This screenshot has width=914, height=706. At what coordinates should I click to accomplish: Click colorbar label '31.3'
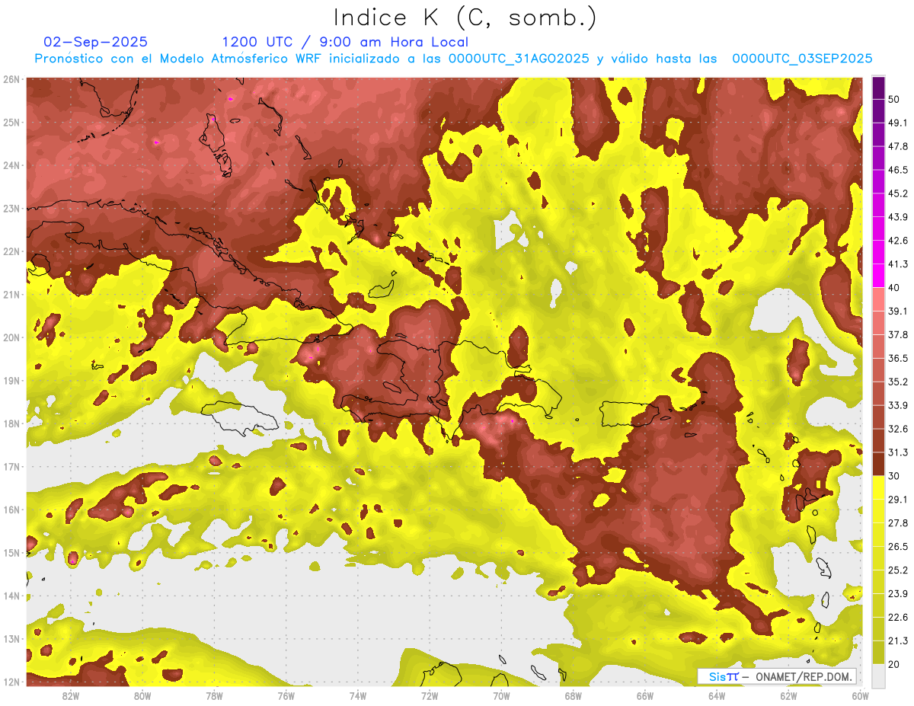coord(898,452)
